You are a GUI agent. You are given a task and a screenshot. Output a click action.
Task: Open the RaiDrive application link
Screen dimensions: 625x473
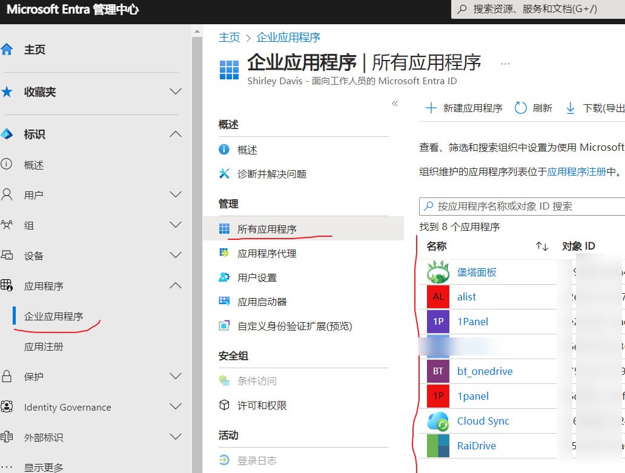(x=477, y=446)
